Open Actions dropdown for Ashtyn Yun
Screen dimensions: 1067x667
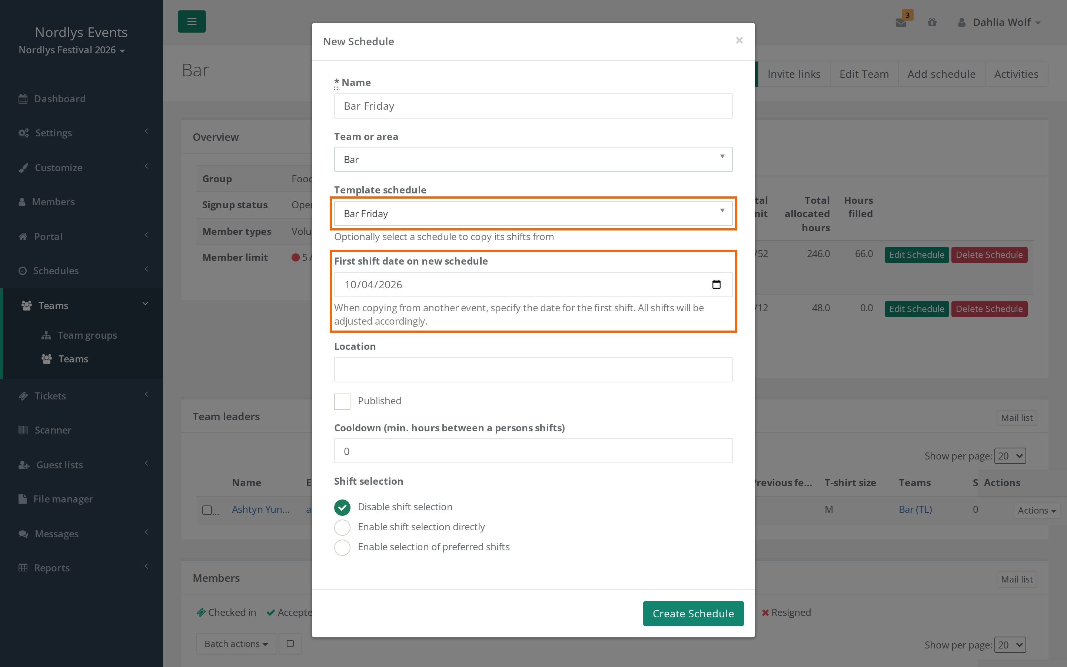point(1037,510)
